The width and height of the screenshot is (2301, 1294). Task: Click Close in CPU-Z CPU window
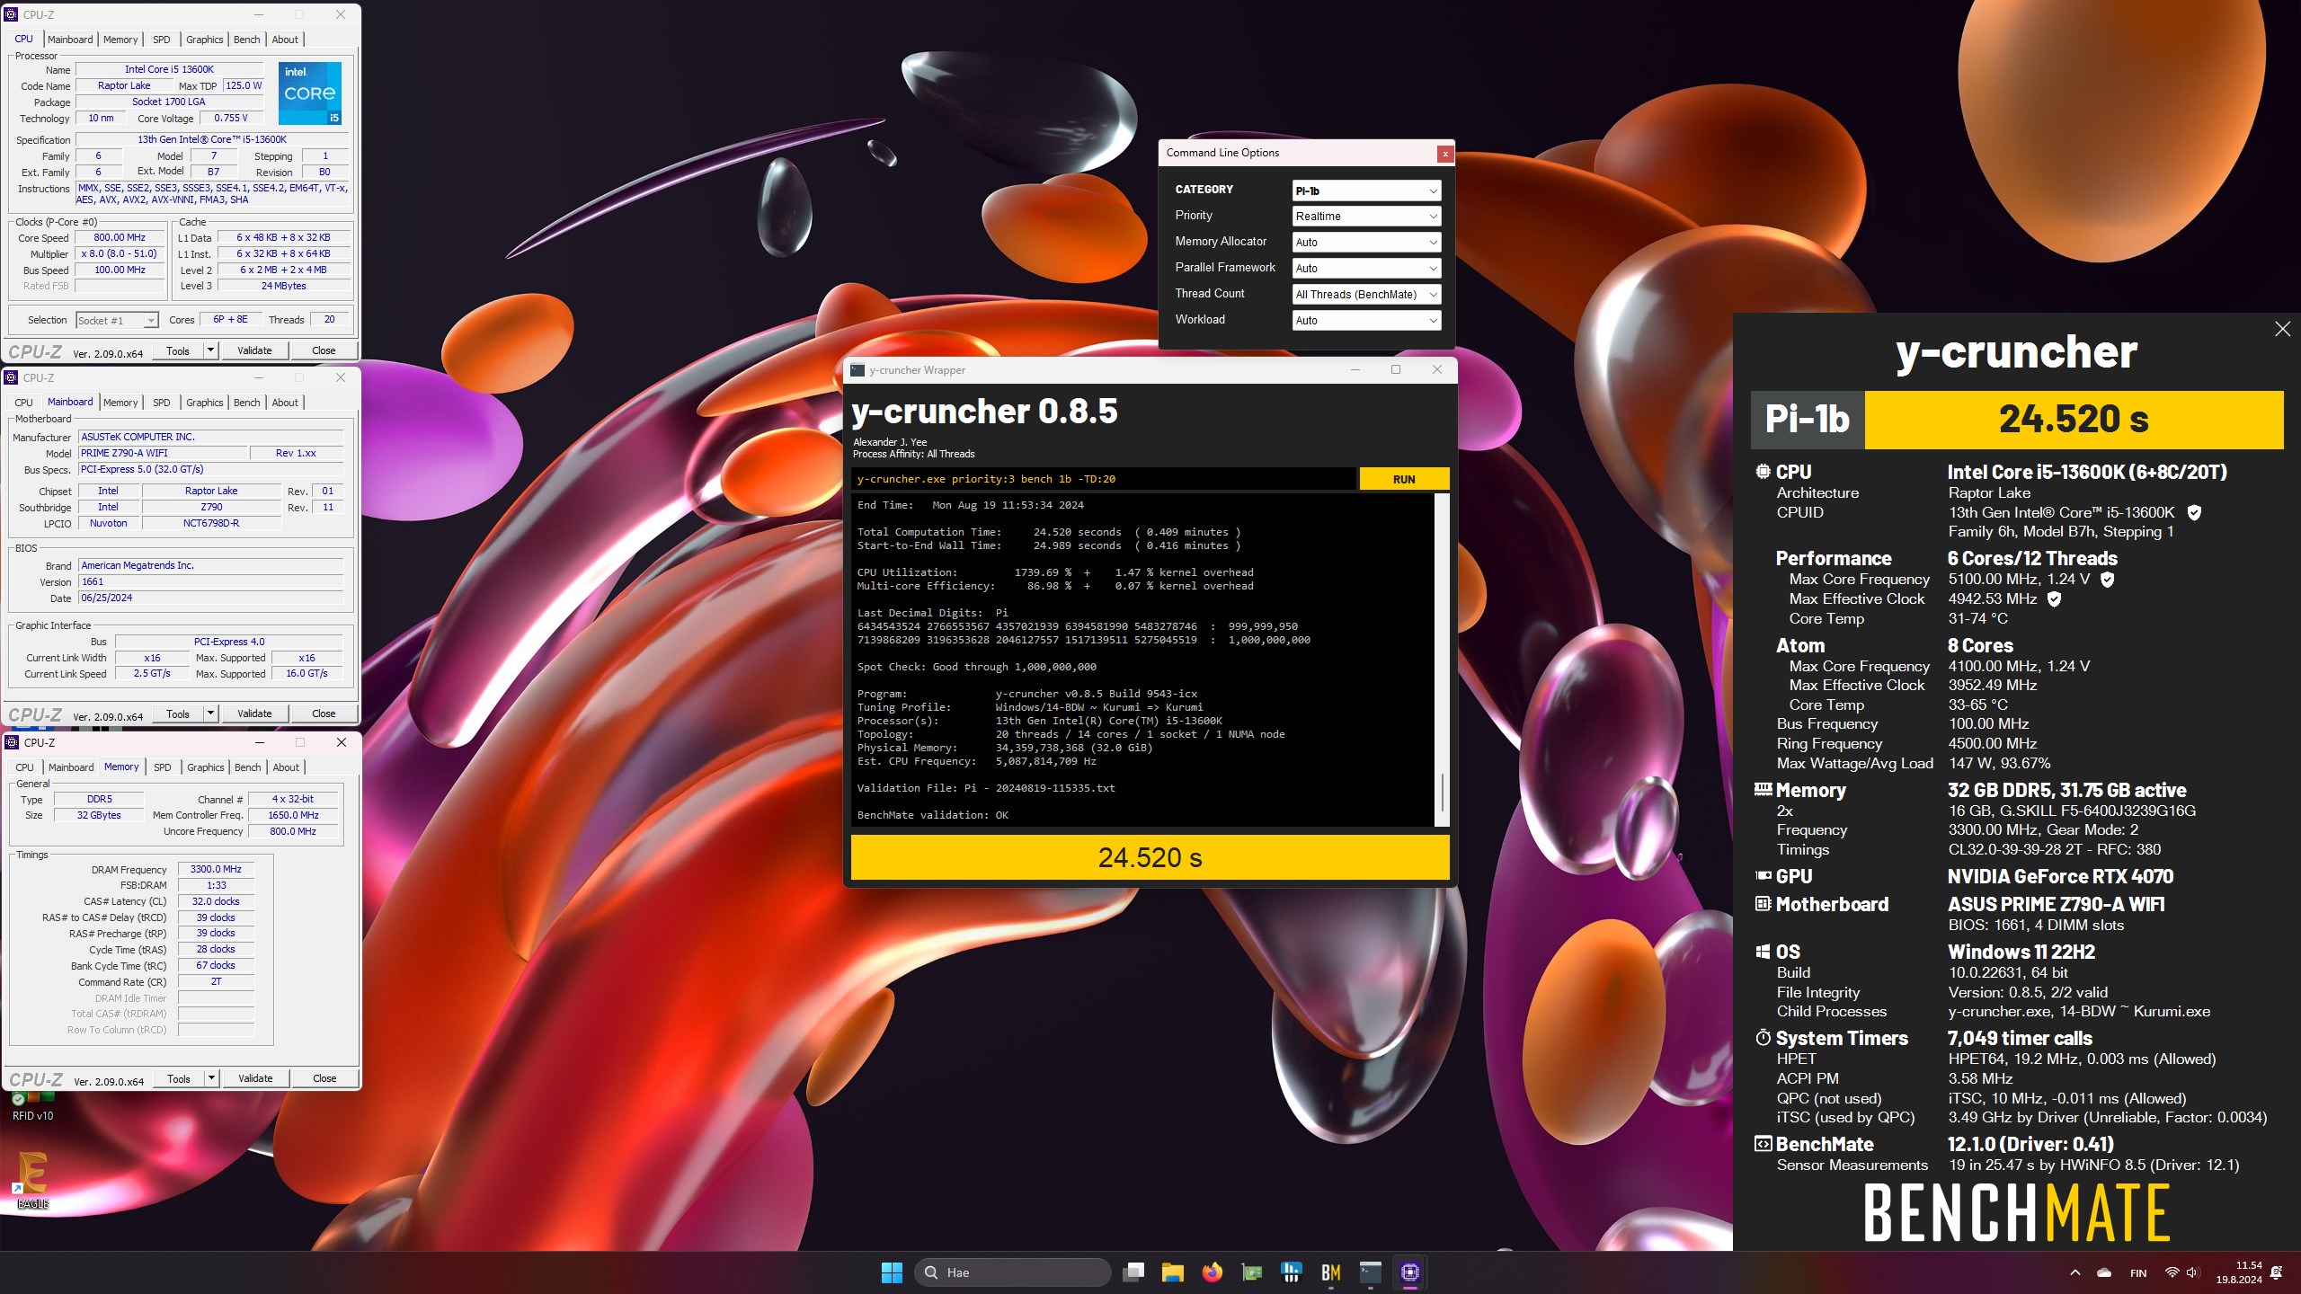pyautogui.click(x=324, y=350)
